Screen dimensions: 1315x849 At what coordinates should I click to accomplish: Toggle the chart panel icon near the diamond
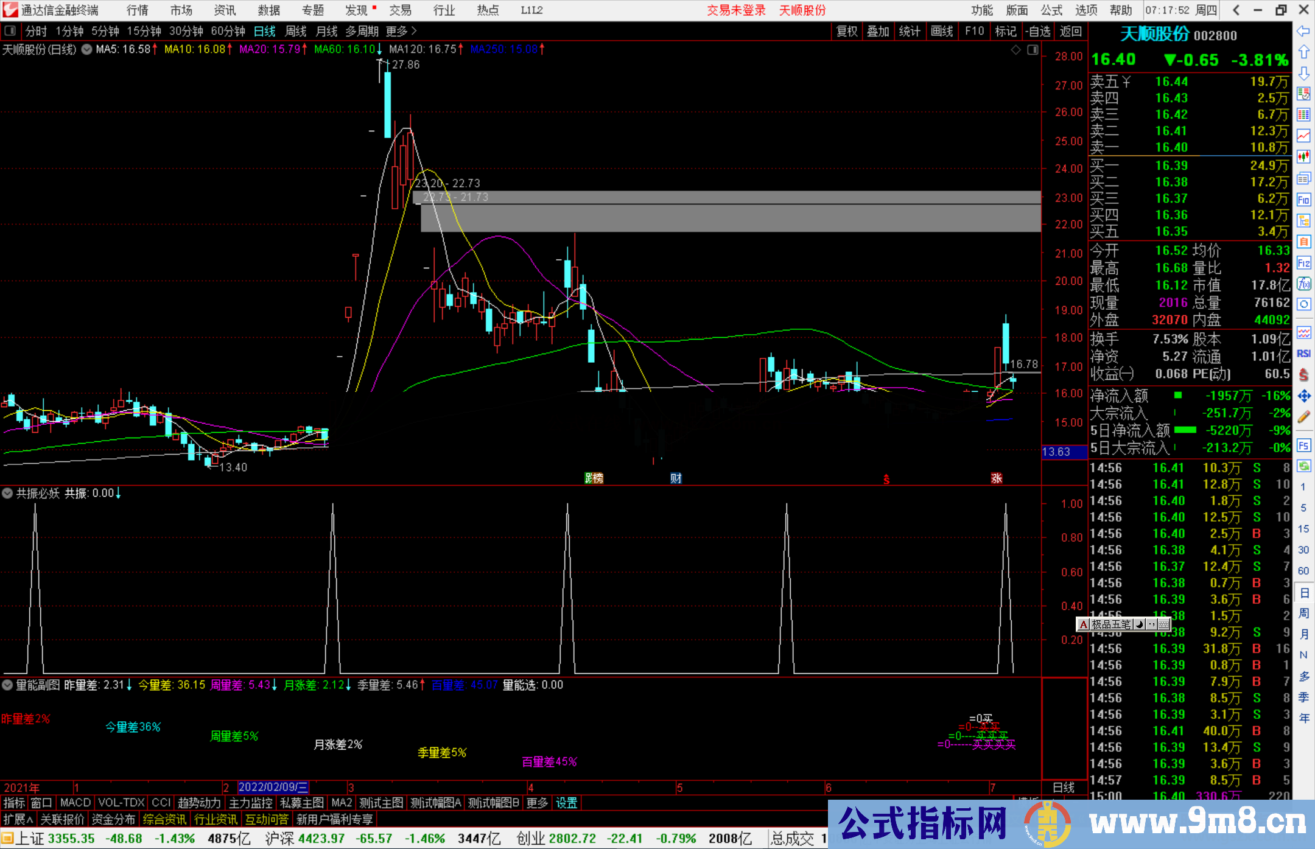point(1033,50)
